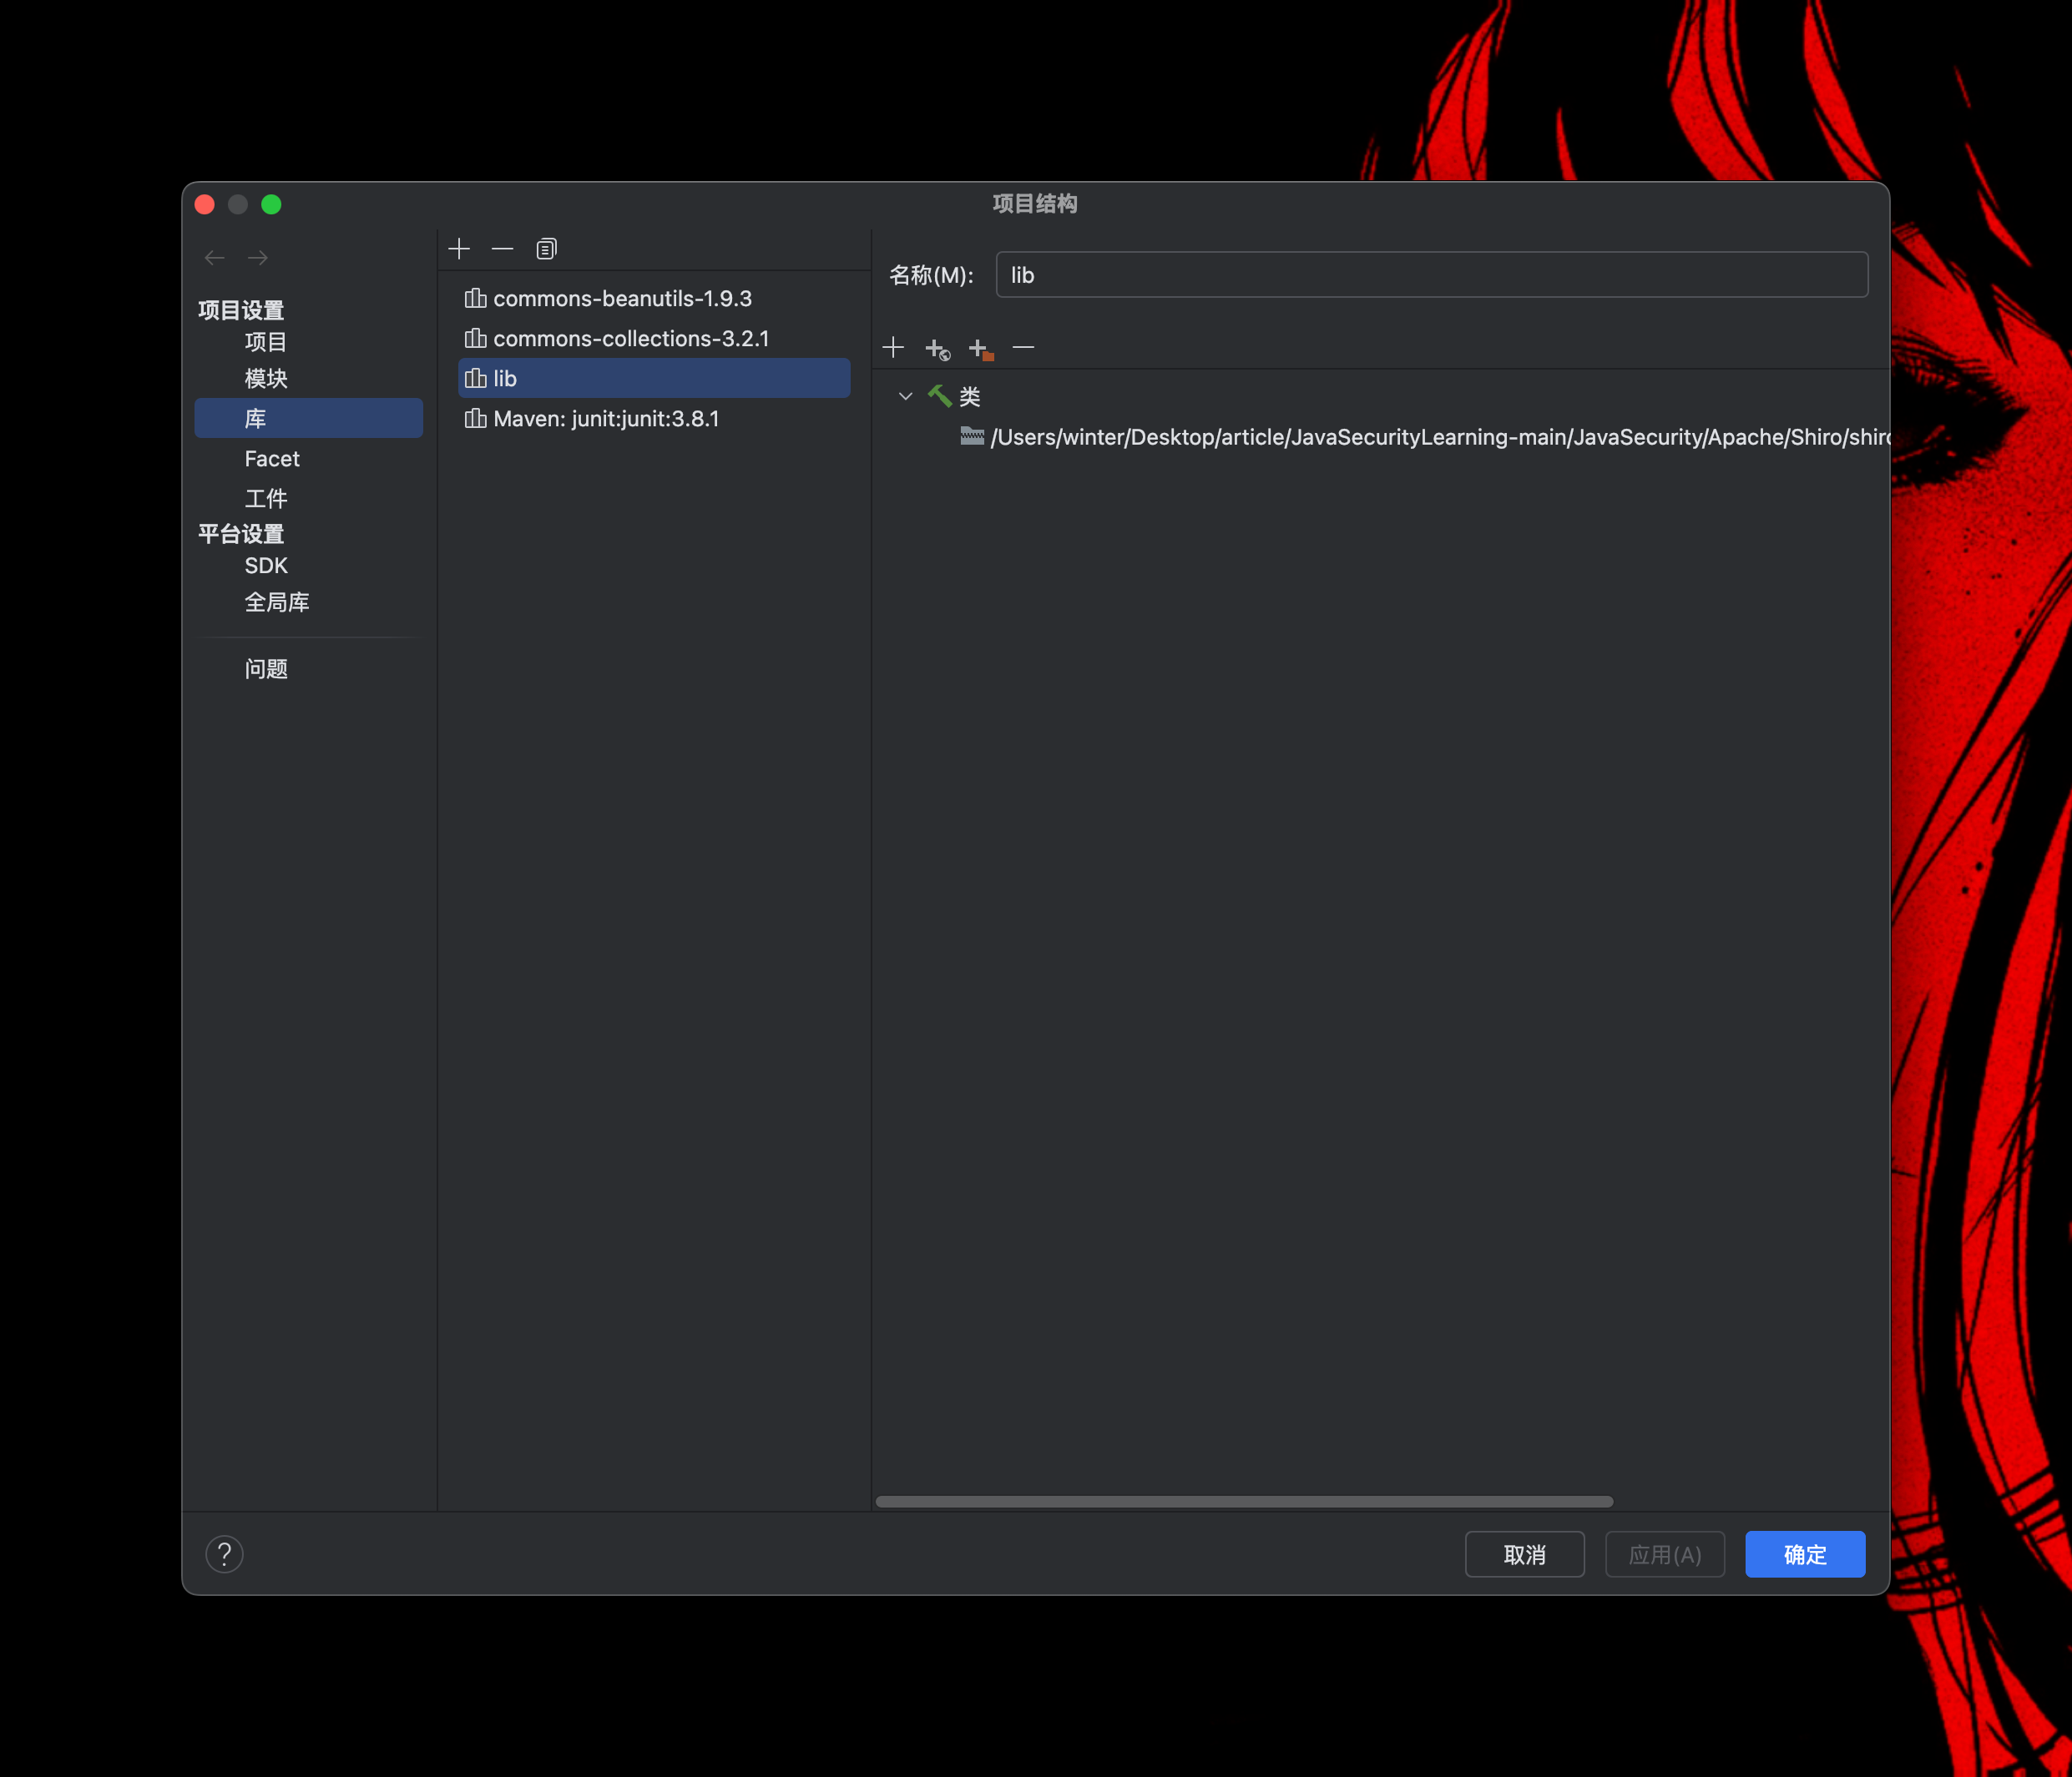Remove the selected root using the minus icon
2072x1777 pixels.
tap(1023, 348)
